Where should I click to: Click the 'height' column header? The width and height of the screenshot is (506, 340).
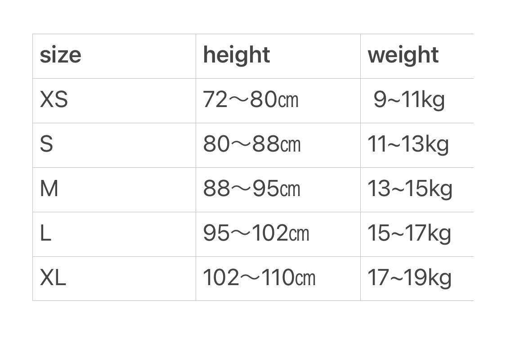[236, 55]
